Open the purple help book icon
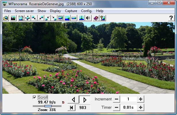The height and width of the screenshot is (115, 177). 96,18
